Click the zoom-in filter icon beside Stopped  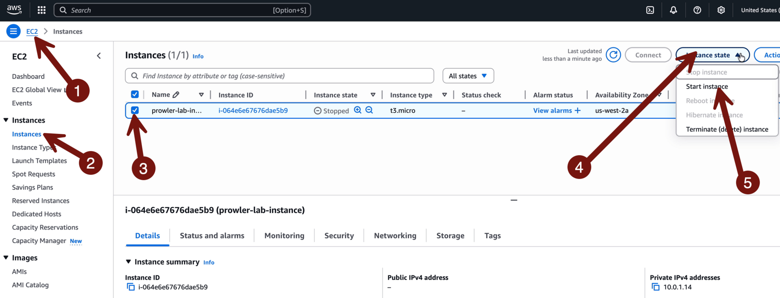coord(357,110)
